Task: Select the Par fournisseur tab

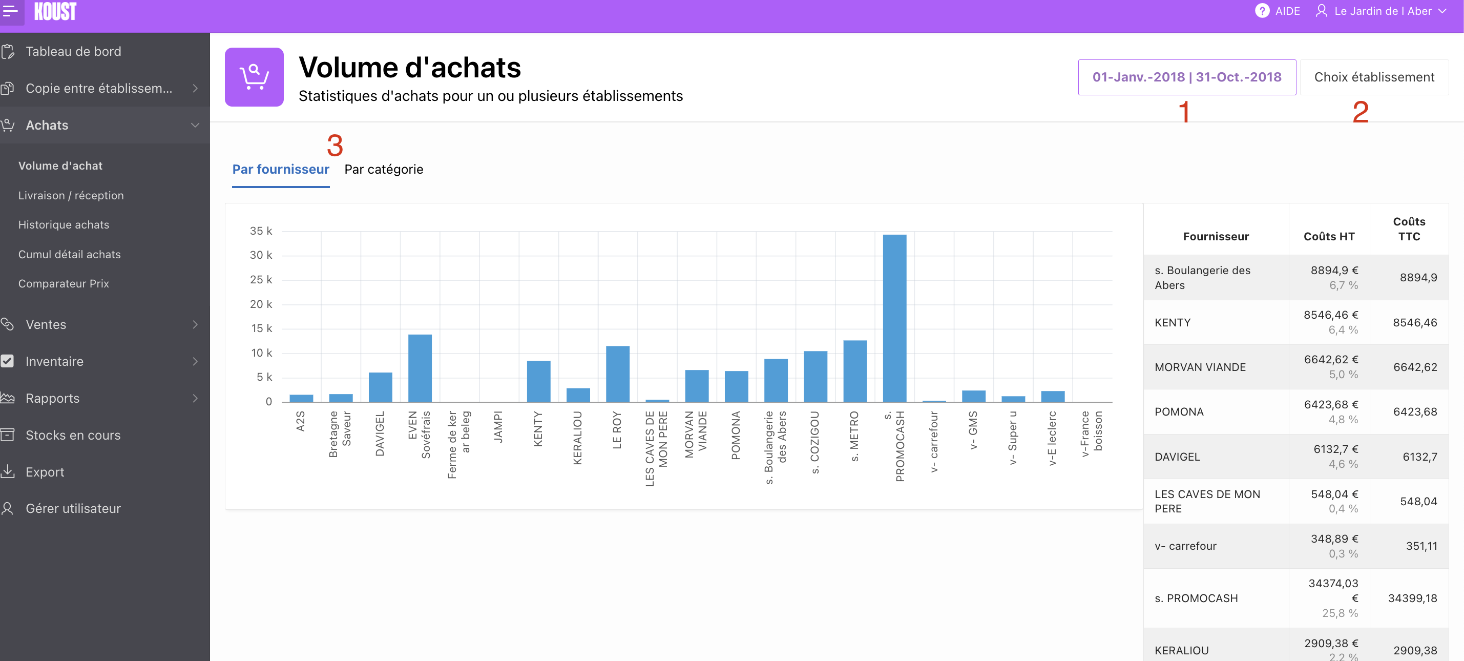Action: [281, 170]
